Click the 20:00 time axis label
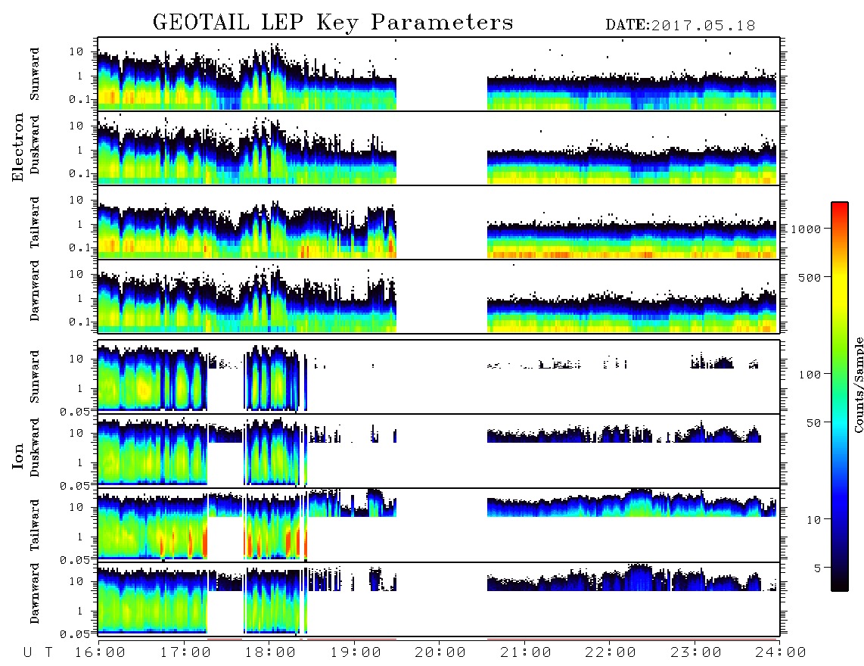Screen dimensions: 864x666 [x=440, y=653]
